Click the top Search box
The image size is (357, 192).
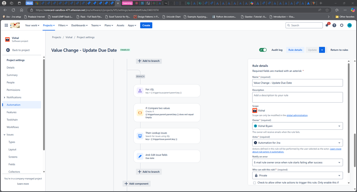point(304,25)
